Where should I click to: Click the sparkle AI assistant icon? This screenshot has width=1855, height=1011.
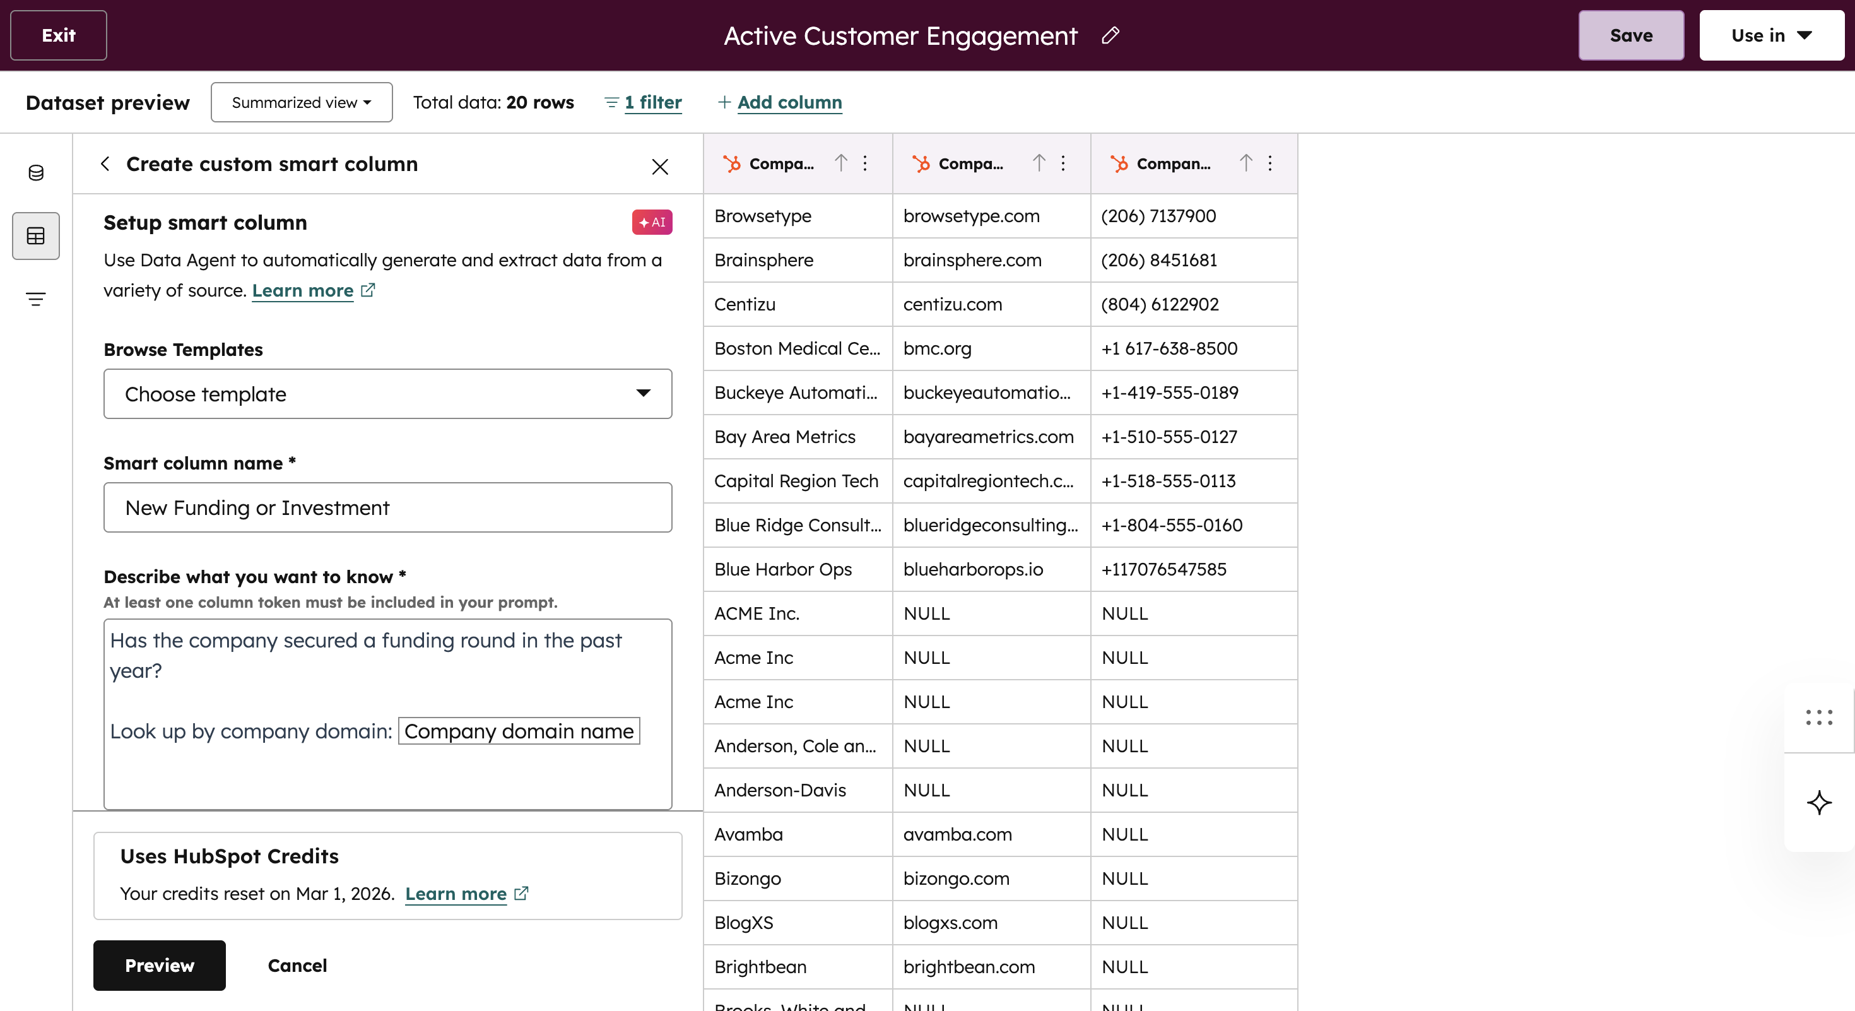point(1818,802)
